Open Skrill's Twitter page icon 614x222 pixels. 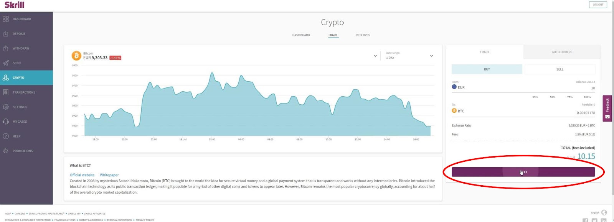click(594, 220)
